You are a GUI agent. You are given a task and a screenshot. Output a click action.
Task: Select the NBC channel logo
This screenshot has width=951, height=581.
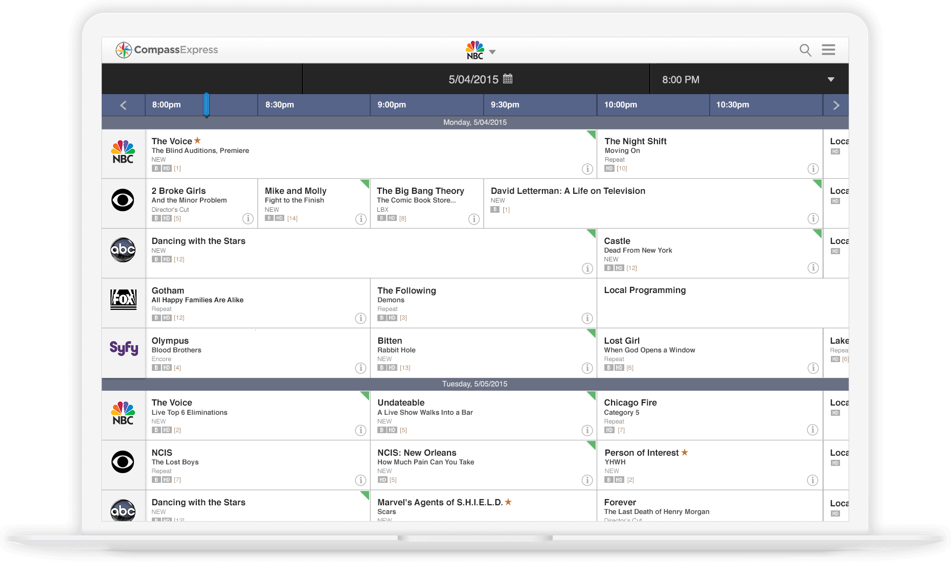point(123,151)
